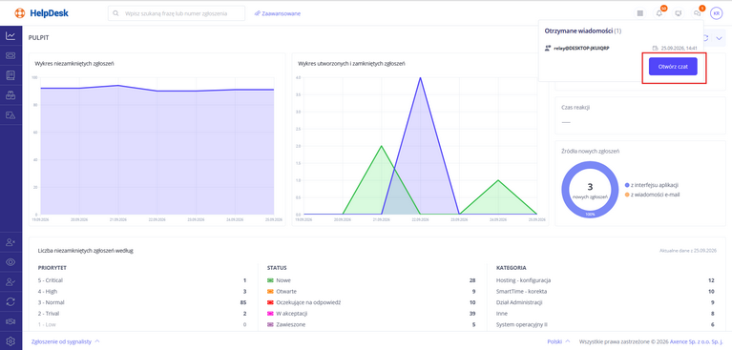Click the 'Oczekujące na odpowiedź' status label
Screen dimensions: 732x350
coord(308,302)
